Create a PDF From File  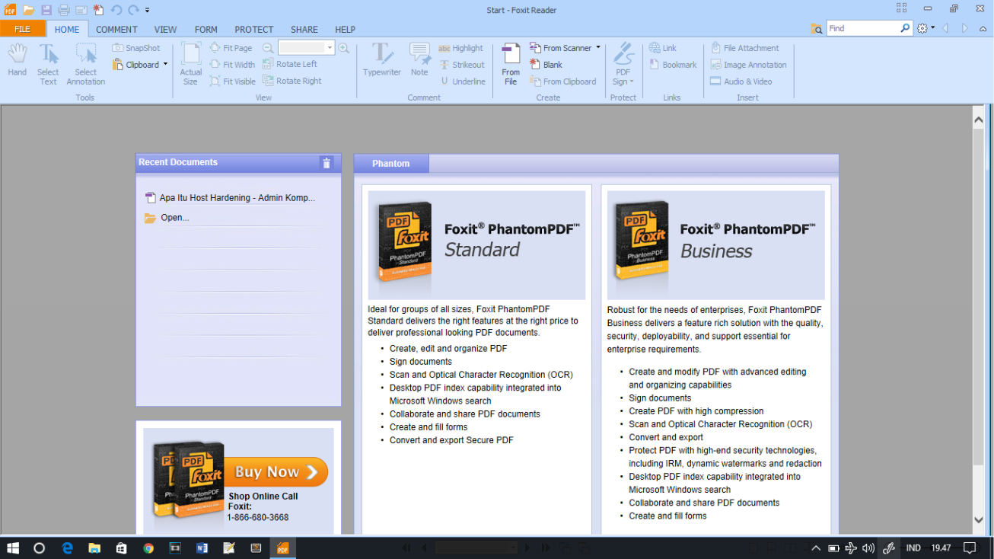coord(511,64)
